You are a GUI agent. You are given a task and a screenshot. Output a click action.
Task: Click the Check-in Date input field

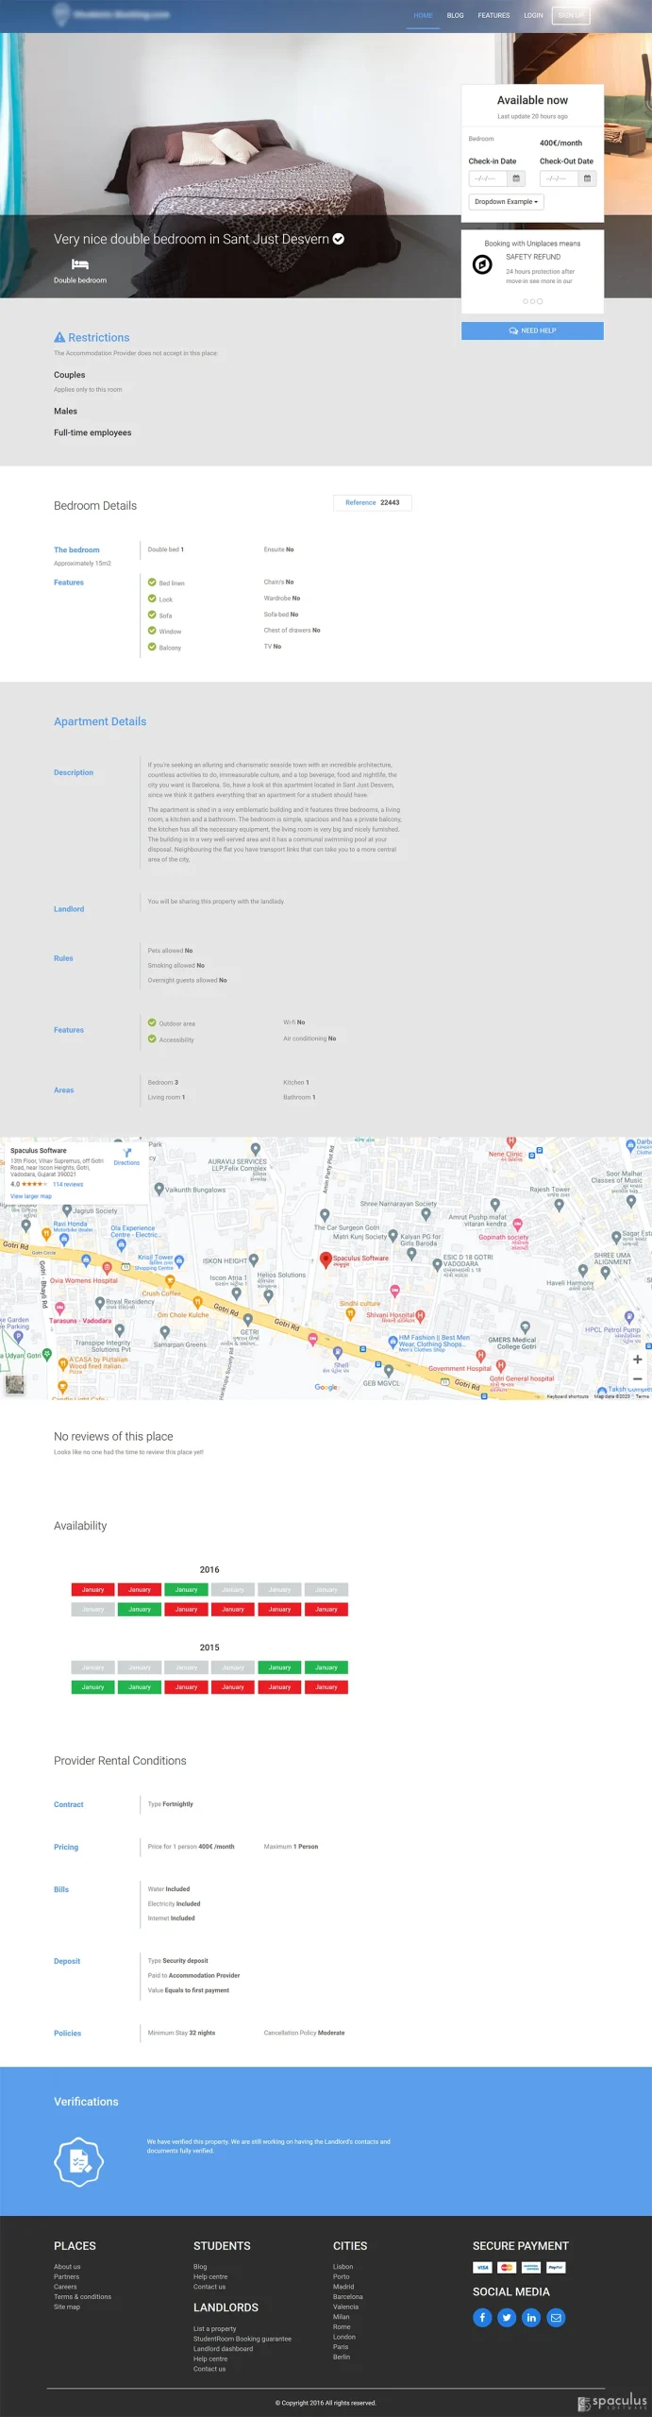(x=489, y=178)
